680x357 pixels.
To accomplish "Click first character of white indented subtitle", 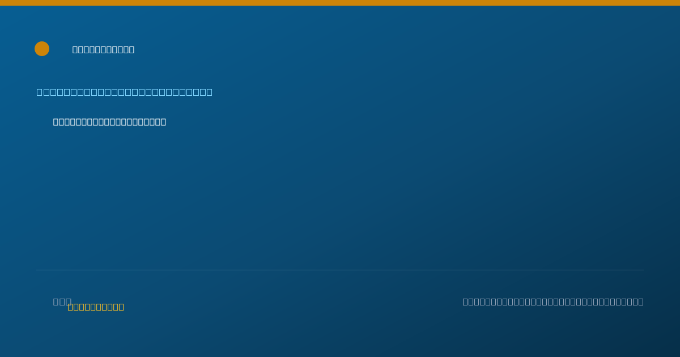I will (x=56, y=122).
